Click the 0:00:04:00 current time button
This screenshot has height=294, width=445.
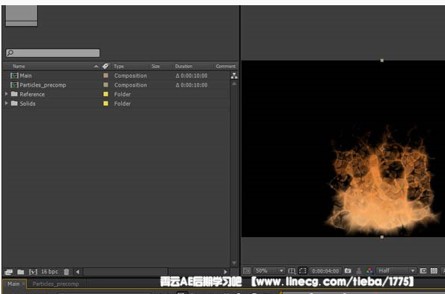(x=325, y=271)
